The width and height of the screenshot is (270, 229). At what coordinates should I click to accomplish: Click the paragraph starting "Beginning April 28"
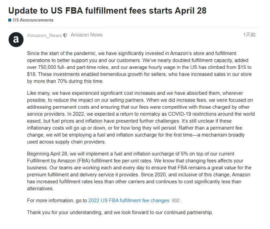pos(139,171)
